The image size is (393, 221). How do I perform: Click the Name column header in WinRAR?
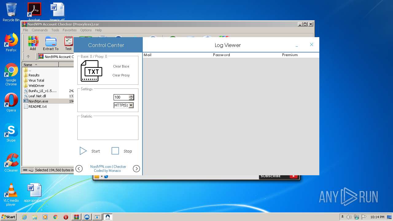click(x=40, y=65)
